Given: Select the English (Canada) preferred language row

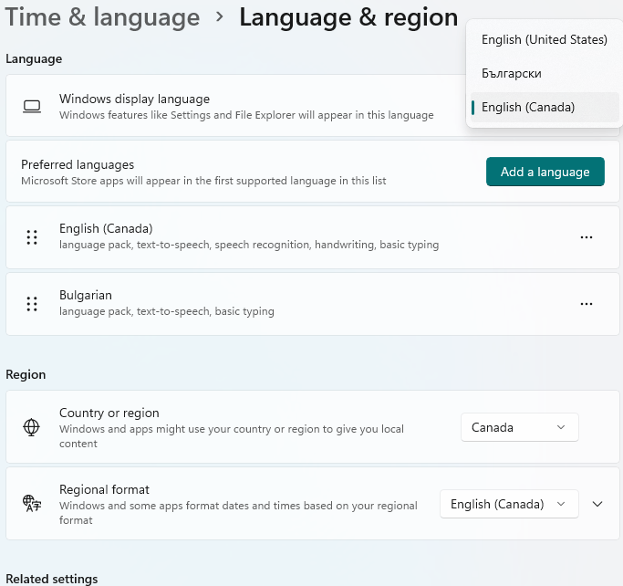Looking at the screenshot, I should [313, 237].
